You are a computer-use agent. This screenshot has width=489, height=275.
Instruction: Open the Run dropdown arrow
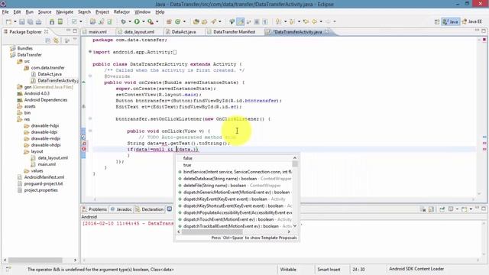pos(143,21)
